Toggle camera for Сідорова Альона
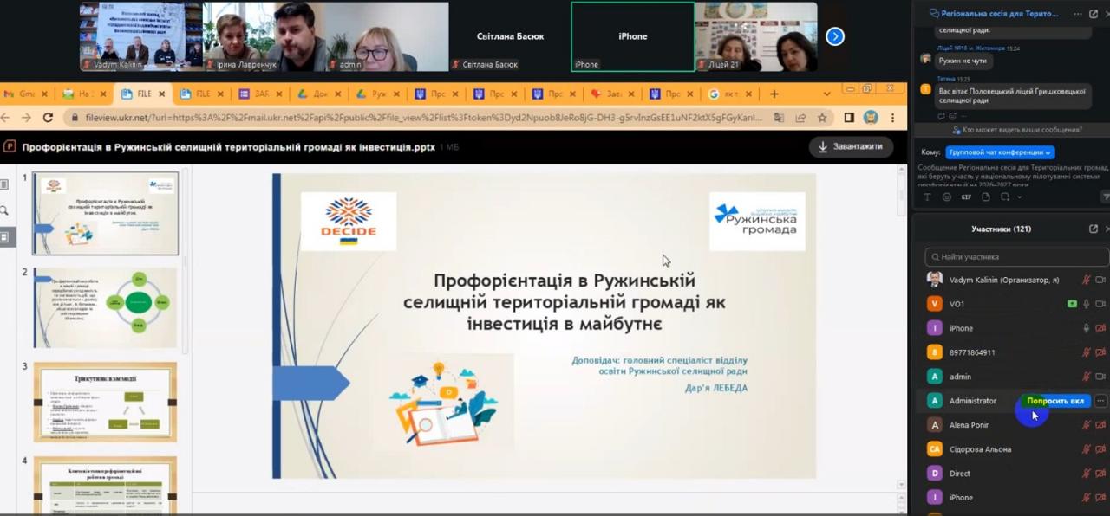This screenshot has height=516, width=1110. (x=1100, y=449)
